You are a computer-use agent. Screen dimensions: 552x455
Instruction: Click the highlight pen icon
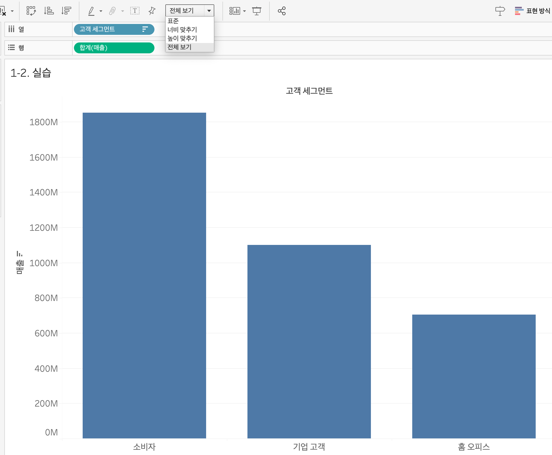(x=91, y=11)
